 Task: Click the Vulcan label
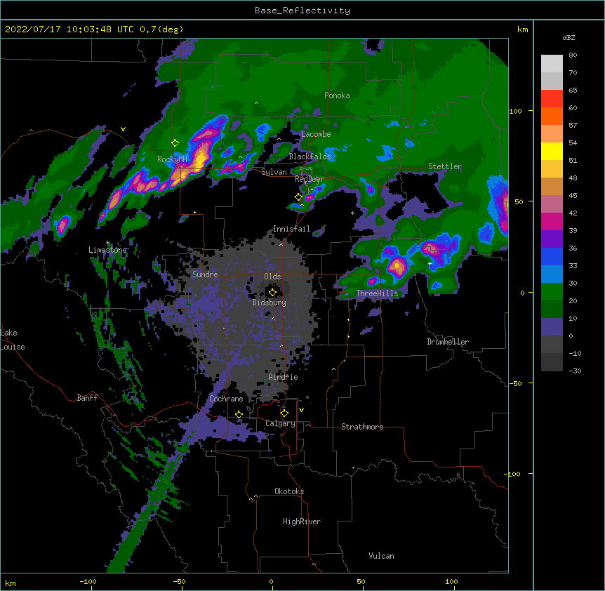(381, 556)
